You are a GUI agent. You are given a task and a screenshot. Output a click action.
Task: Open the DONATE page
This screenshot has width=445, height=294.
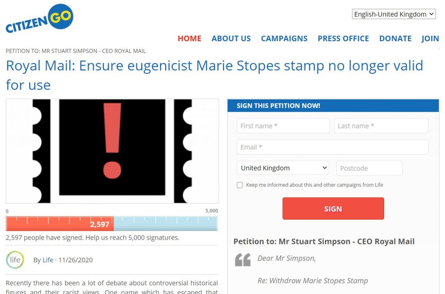point(395,38)
